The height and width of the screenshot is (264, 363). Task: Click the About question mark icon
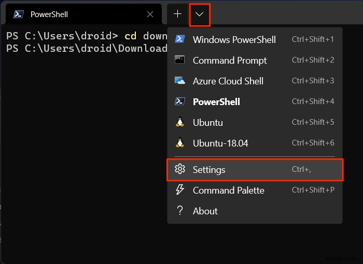[x=180, y=211]
